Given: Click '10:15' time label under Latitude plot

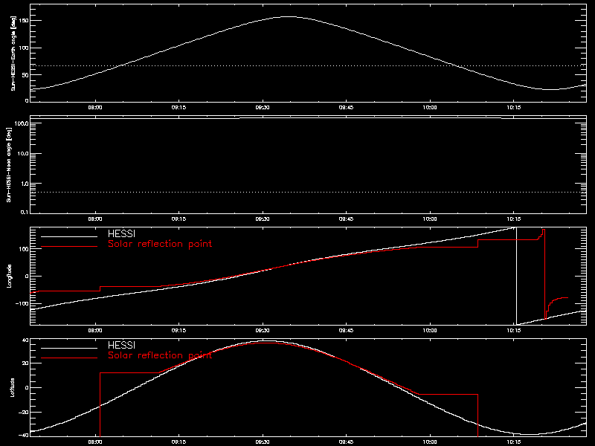Looking at the screenshot, I should pyautogui.click(x=513, y=442).
